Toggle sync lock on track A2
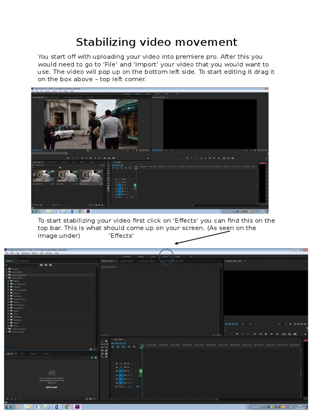The image size is (313, 418). point(125,379)
